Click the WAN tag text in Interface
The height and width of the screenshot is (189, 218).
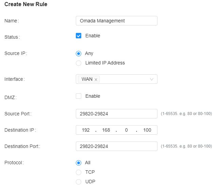(87, 79)
